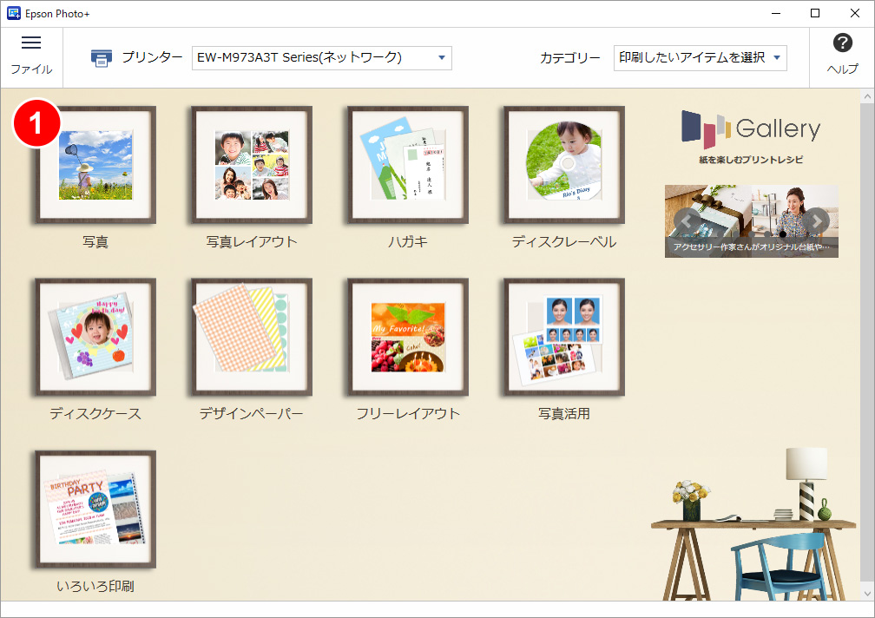This screenshot has height=618, width=875.
Task: Expand the プリンター EW-M973A3T Series dropdown
Action: coord(441,58)
